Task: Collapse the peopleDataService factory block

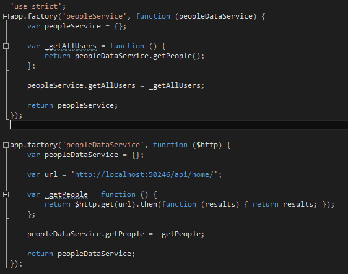Action: point(6,145)
